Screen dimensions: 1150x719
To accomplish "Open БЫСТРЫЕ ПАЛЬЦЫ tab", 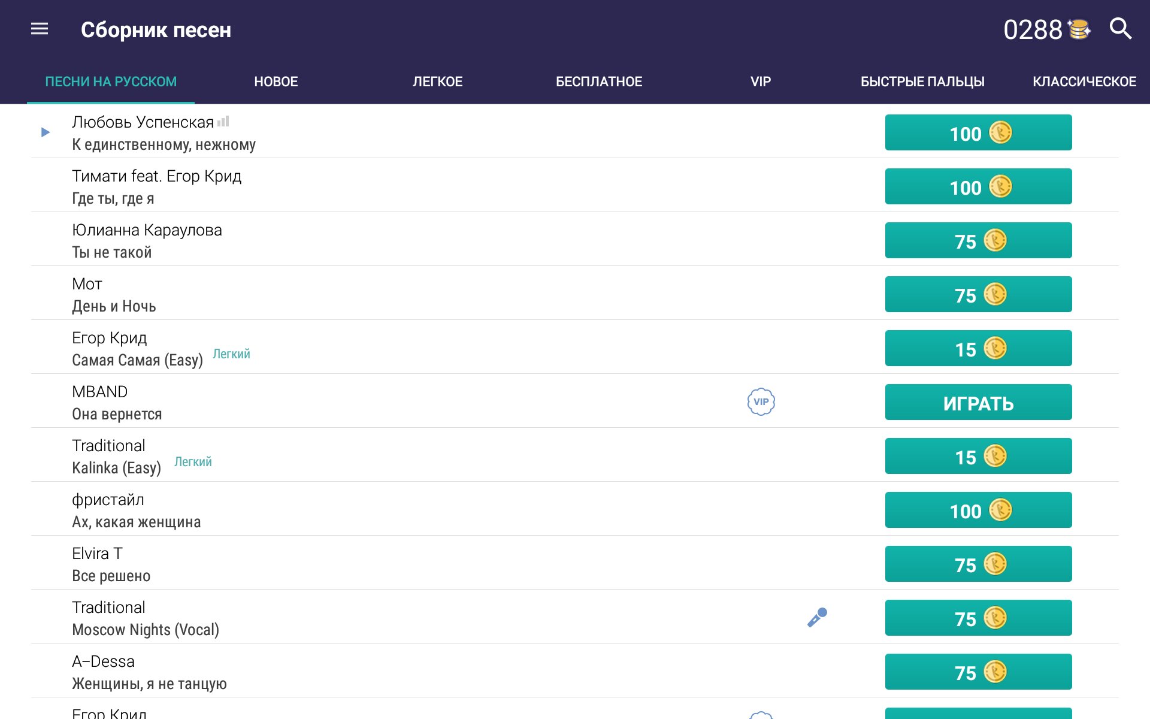I will point(922,81).
